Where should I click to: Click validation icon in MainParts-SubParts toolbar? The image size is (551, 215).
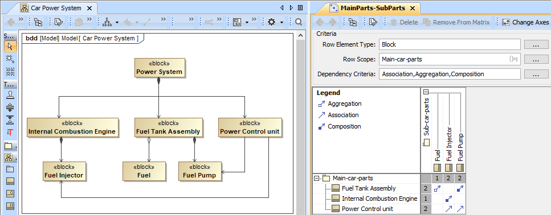point(373,22)
